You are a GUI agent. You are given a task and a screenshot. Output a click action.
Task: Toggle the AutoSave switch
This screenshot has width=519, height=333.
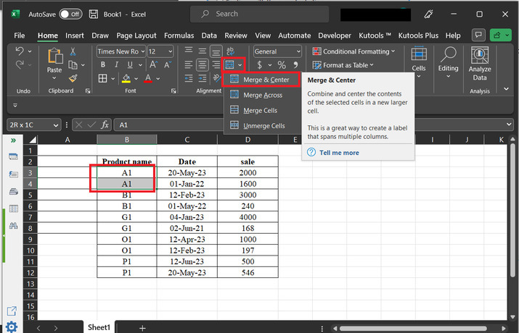pyautogui.click(x=70, y=14)
